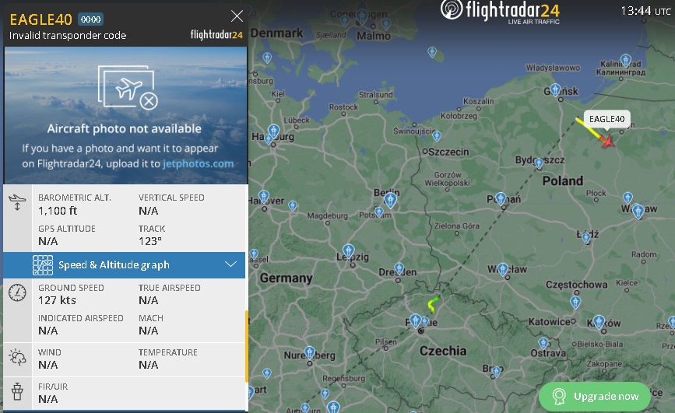Click the Upgrade now button

pos(595,396)
